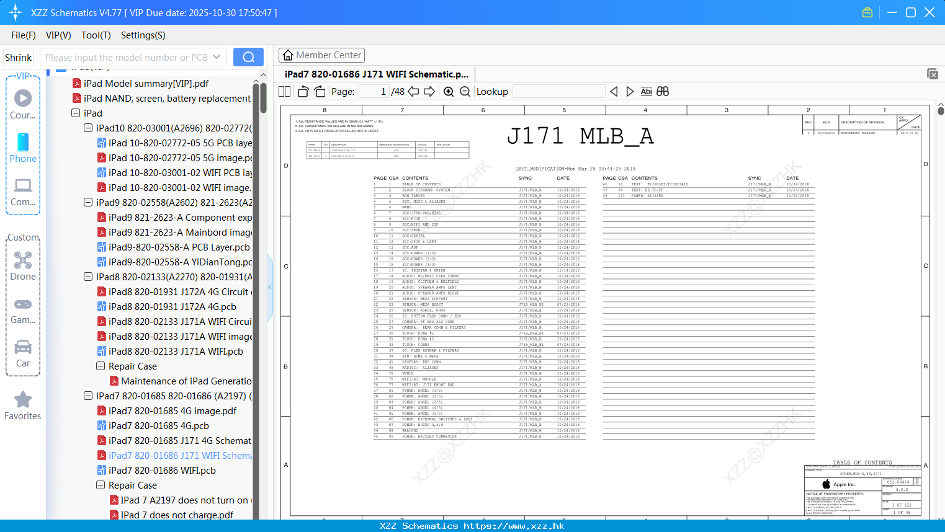This screenshot has width=945, height=532.
Task: Select the iPad7 820-01686 J171 WIFI Schematic tab
Action: point(376,74)
